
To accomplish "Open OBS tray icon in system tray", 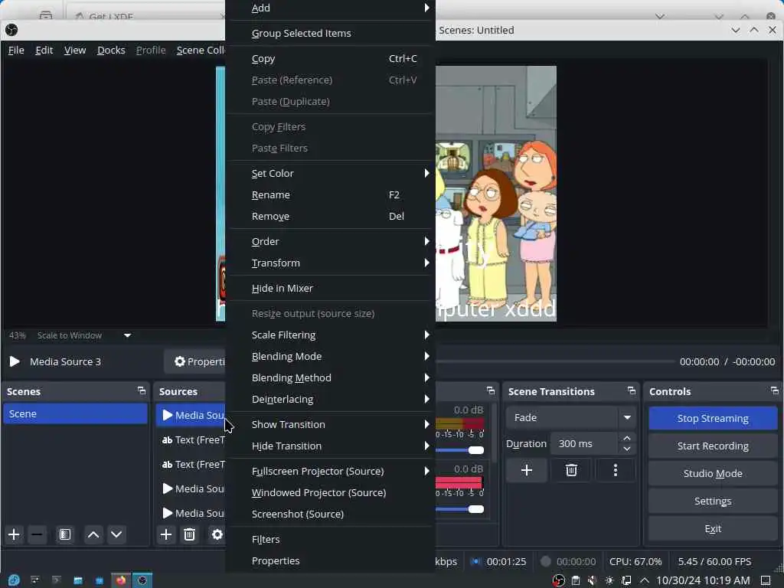I will (x=558, y=580).
